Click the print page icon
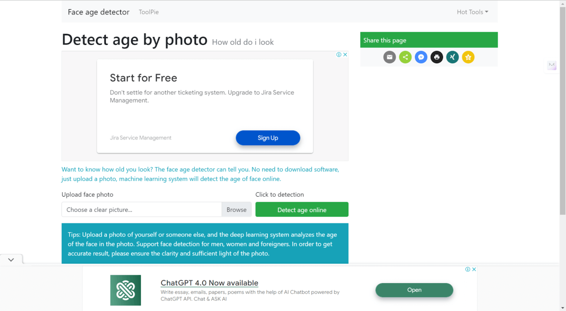Image resolution: width=566 pixels, height=311 pixels. point(437,57)
